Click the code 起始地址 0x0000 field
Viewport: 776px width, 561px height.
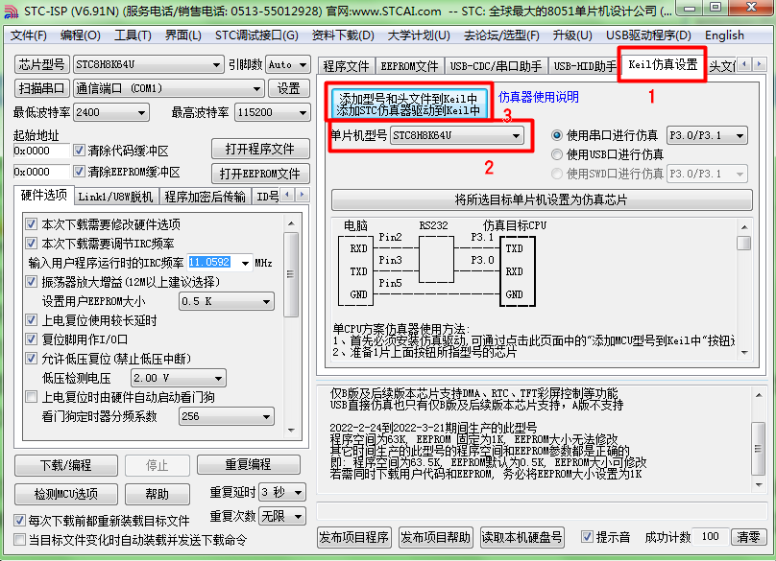tap(41, 151)
